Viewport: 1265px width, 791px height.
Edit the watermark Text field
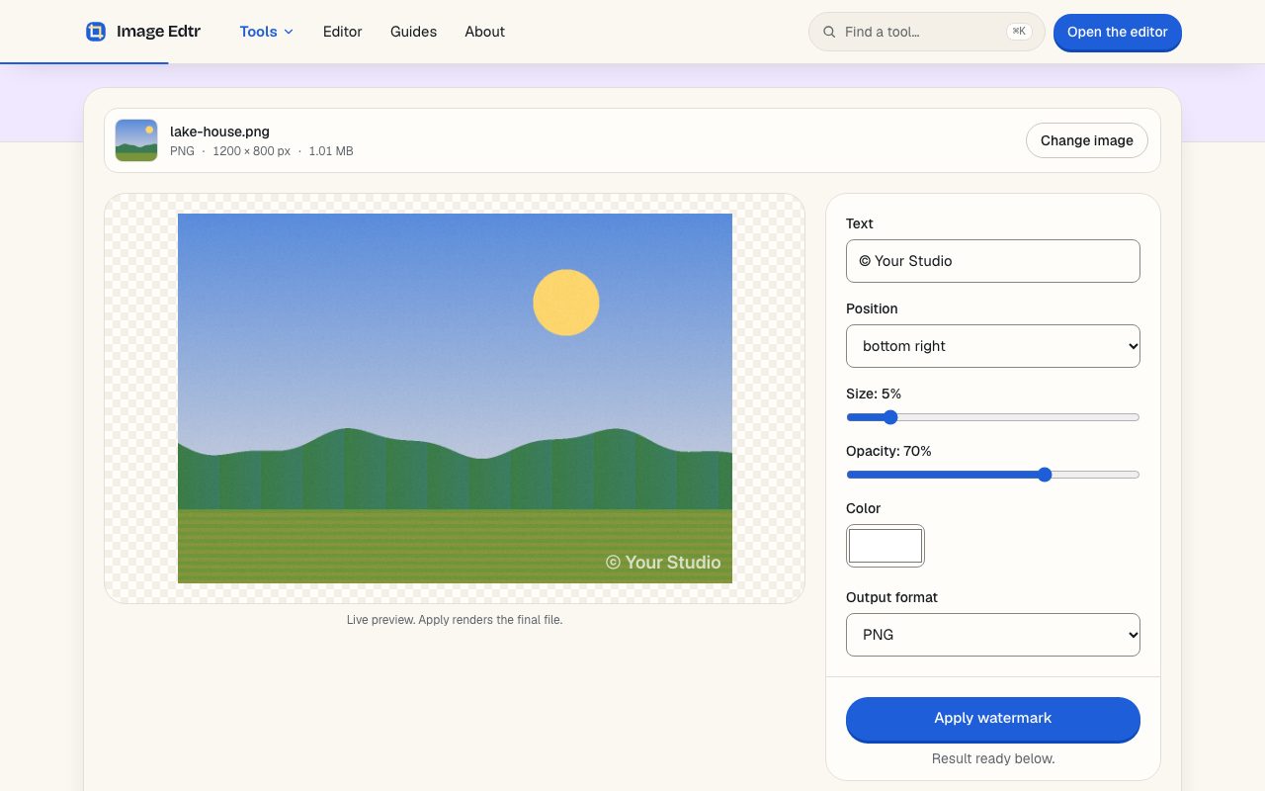993,261
